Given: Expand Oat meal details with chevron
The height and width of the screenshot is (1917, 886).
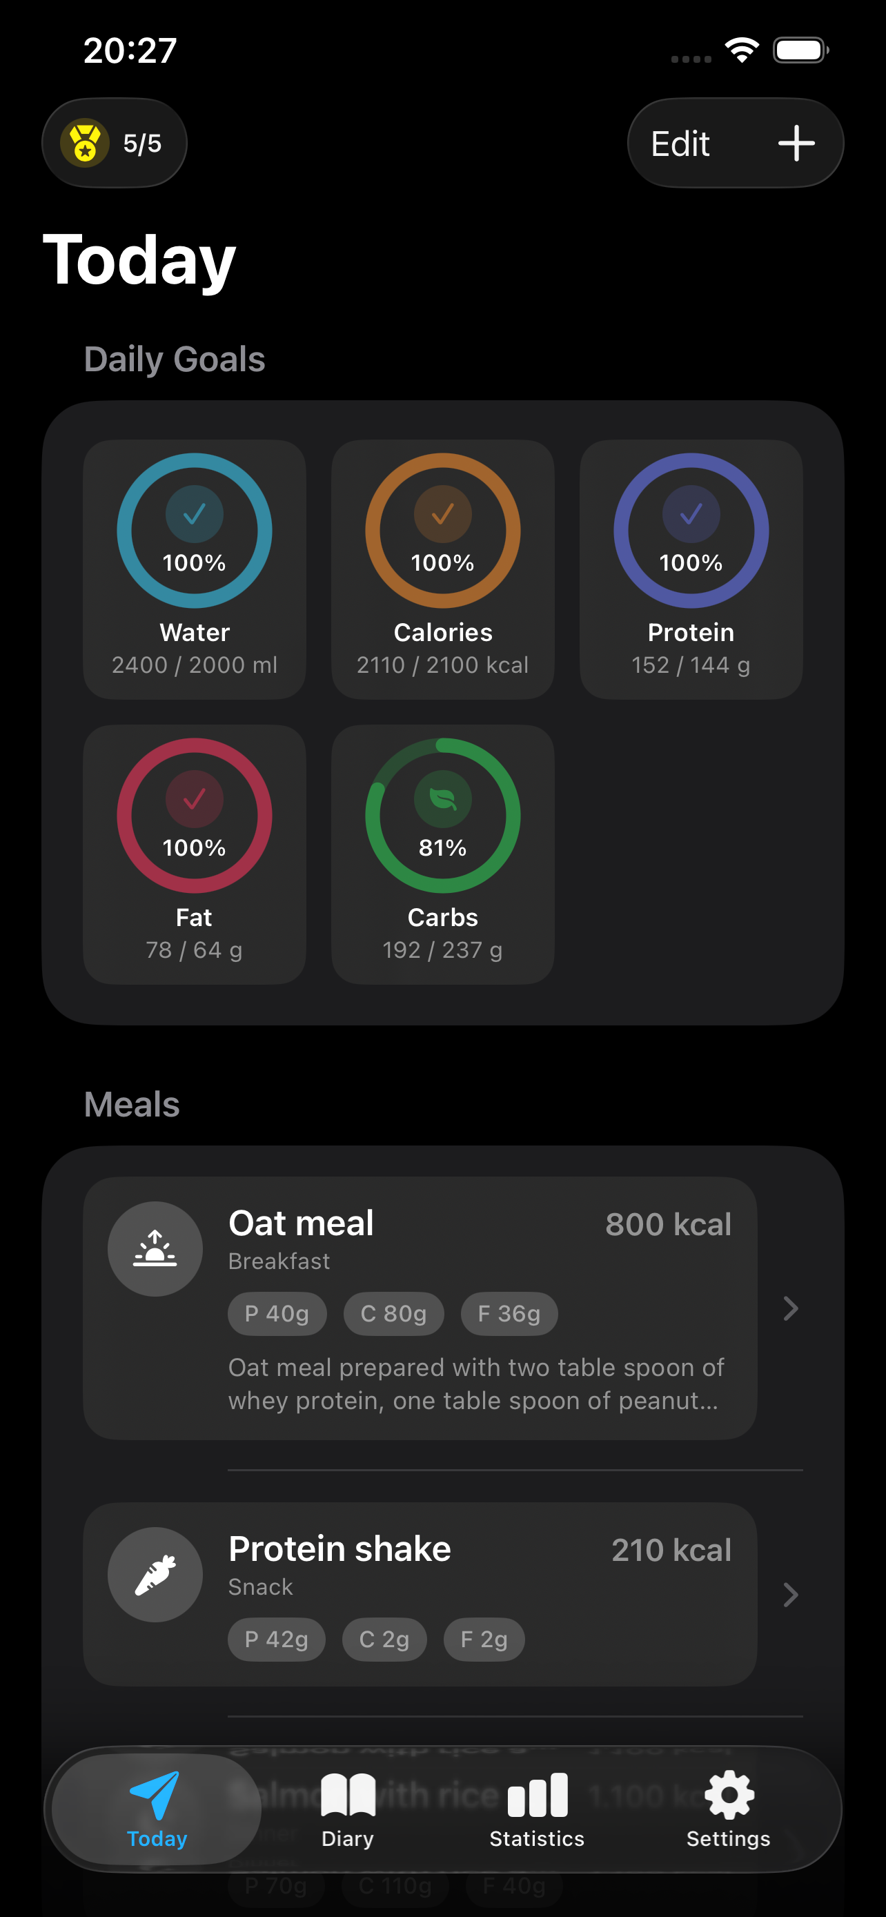Looking at the screenshot, I should point(791,1308).
